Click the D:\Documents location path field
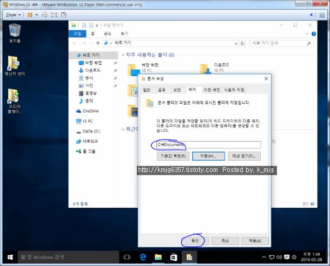 [209, 145]
